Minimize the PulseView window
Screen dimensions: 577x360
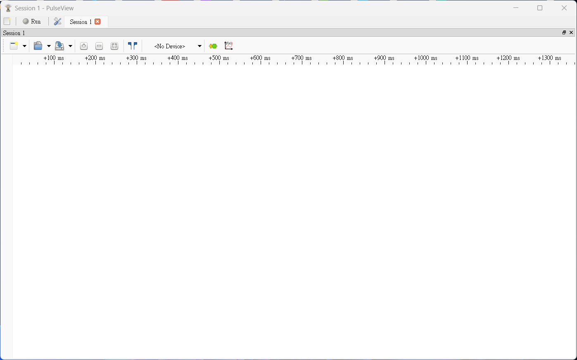click(x=516, y=8)
